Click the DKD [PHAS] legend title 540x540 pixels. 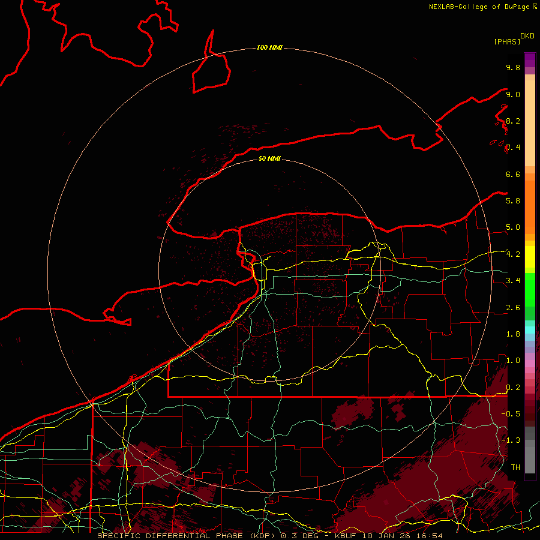(x=514, y=39)
